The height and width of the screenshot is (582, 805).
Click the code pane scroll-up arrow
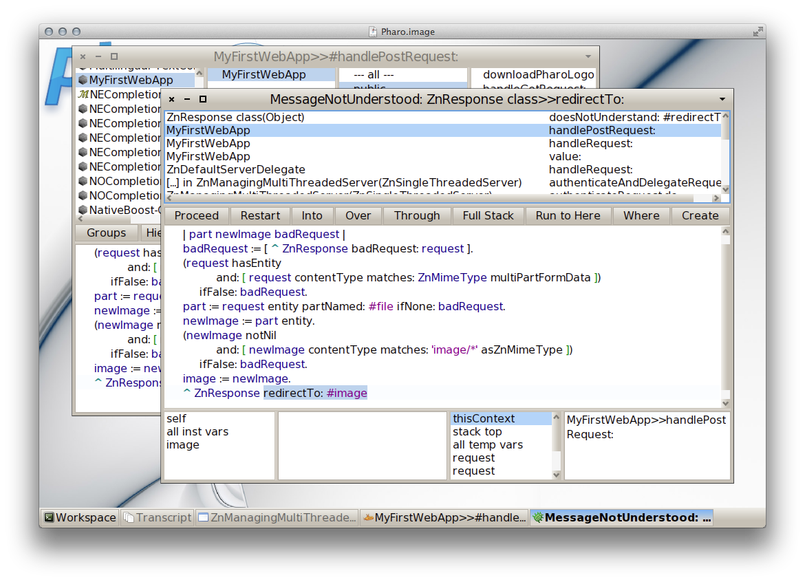click(725, 231)
